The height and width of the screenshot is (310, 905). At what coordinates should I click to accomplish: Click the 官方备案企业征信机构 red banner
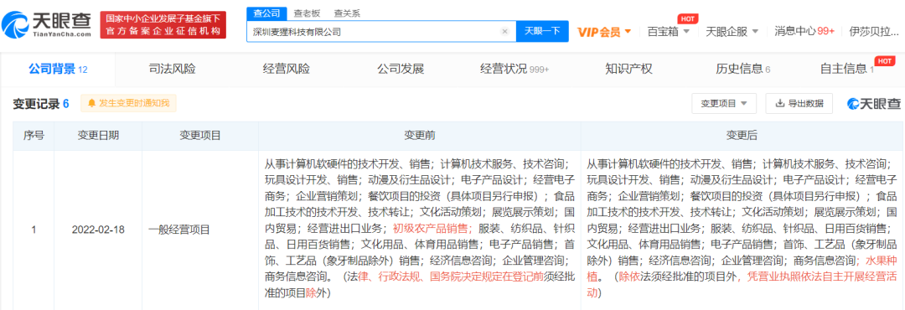(x=163, y=25)
